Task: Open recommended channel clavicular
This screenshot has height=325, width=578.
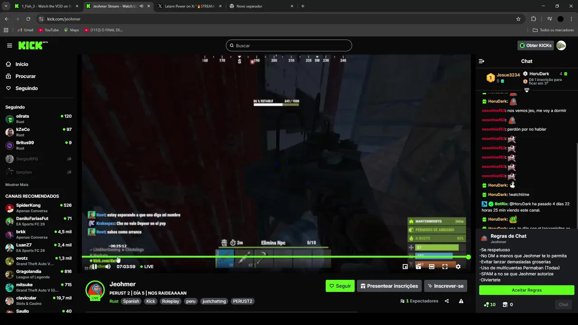Action: point(38,301)
